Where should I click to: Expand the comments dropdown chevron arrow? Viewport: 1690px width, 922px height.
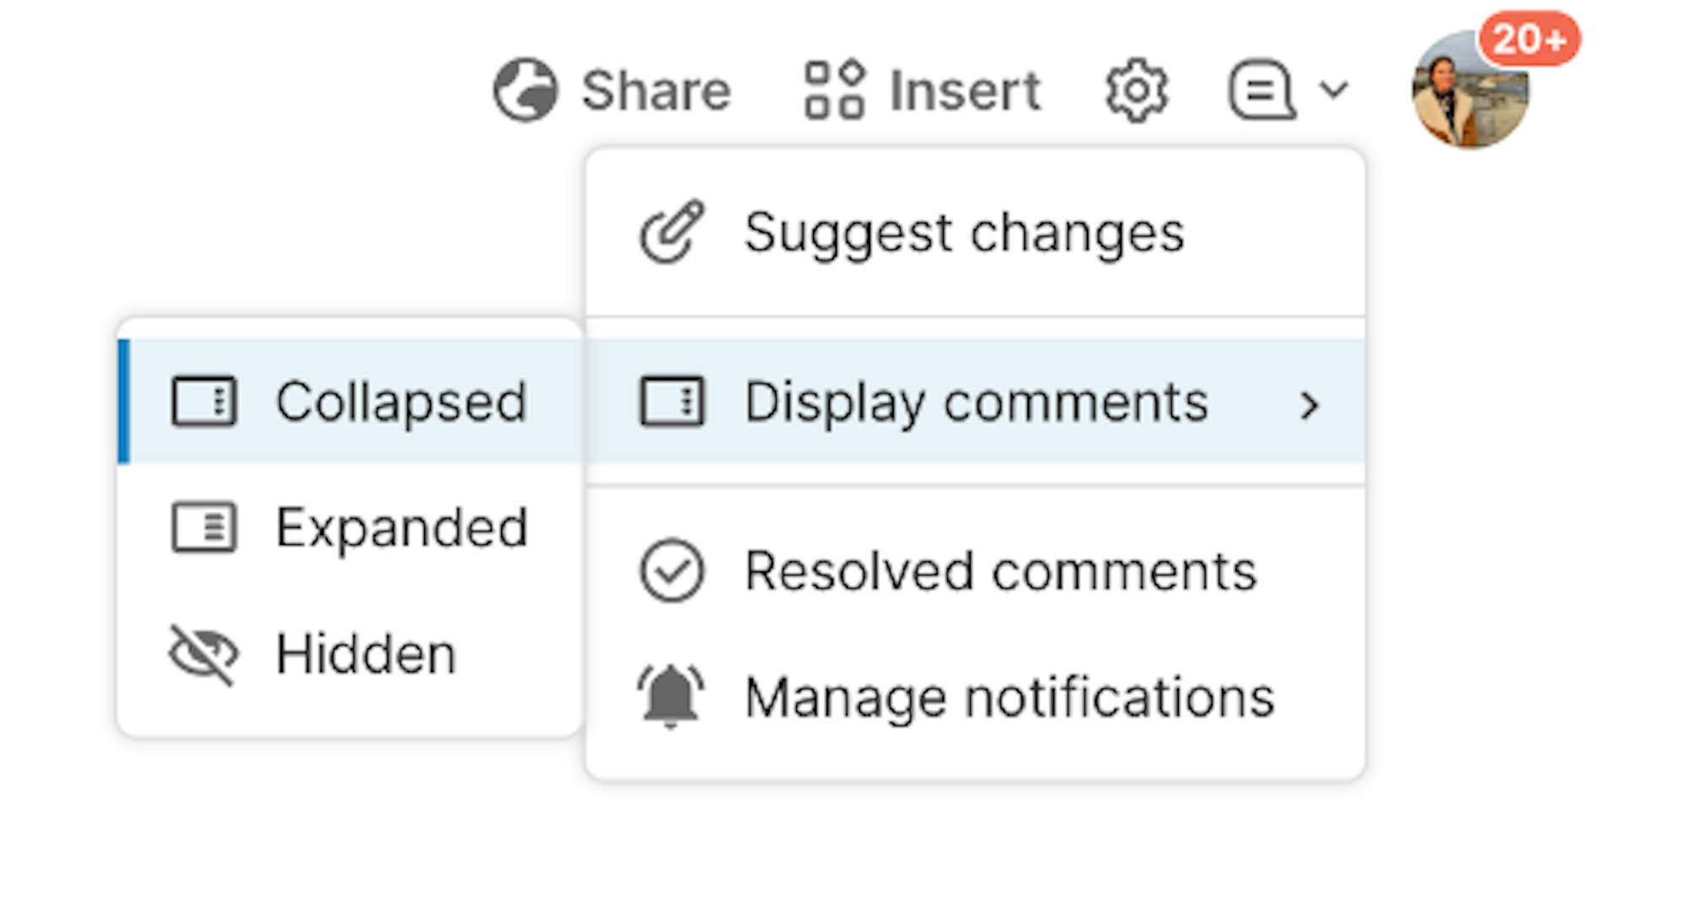coord(1333,90)
